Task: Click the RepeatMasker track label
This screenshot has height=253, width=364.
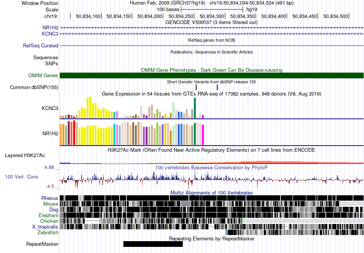Action: (x=42, y=244)
